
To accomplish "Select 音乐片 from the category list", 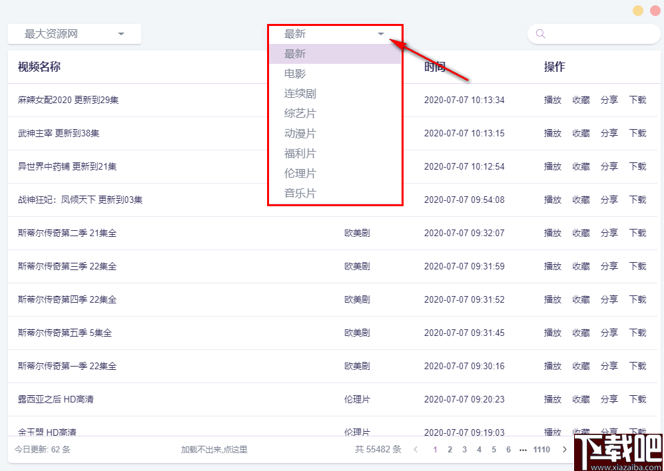I will [x=300, y=193].
